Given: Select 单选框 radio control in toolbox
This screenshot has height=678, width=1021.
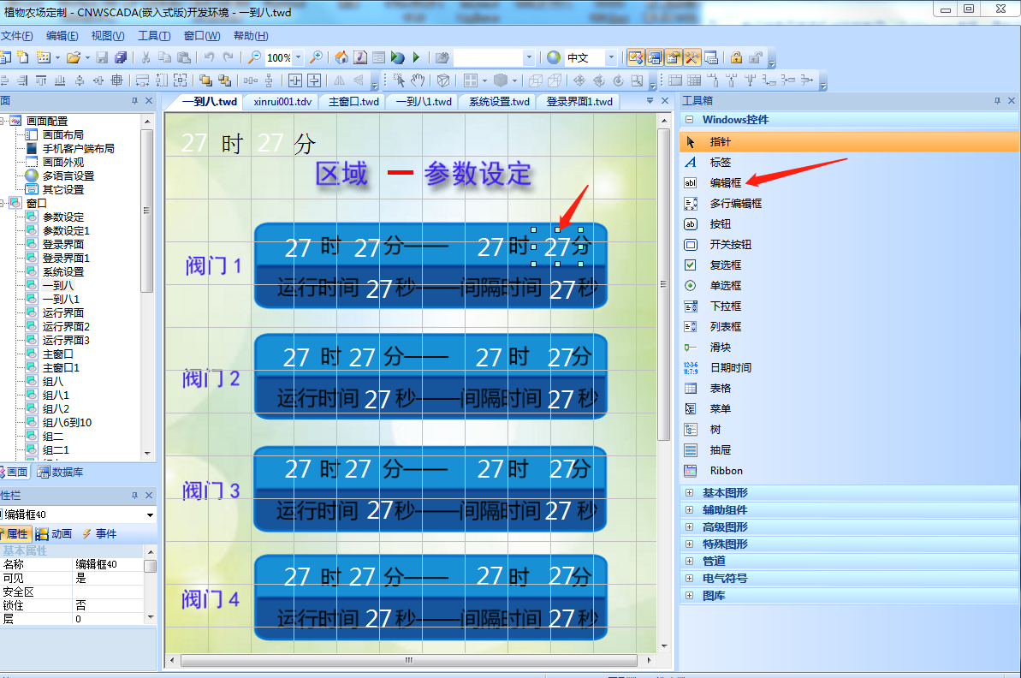Looking at the screenshot, I should (725, 285).
